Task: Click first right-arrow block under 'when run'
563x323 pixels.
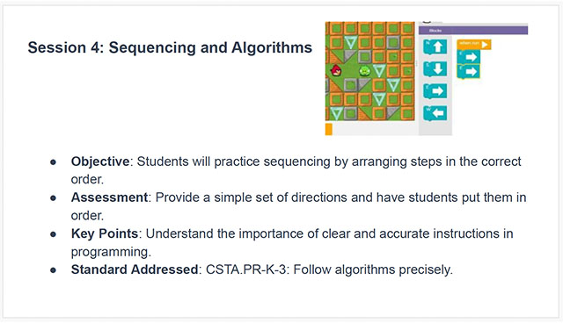Action: (x=468, y=57)
